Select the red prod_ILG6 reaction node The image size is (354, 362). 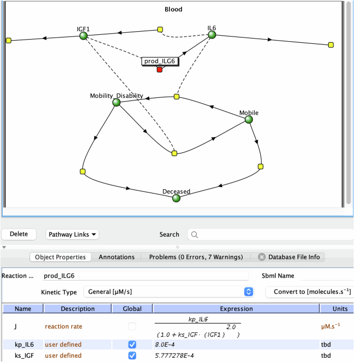(x=159, y=70)
